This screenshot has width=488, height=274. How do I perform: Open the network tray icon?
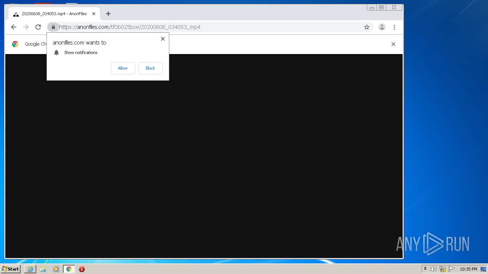443,269
